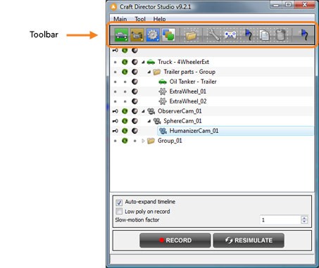Viewport: 319px width, 268px height.
Task: Open the gamepad input settings icon
Action: tap(230, 35)
